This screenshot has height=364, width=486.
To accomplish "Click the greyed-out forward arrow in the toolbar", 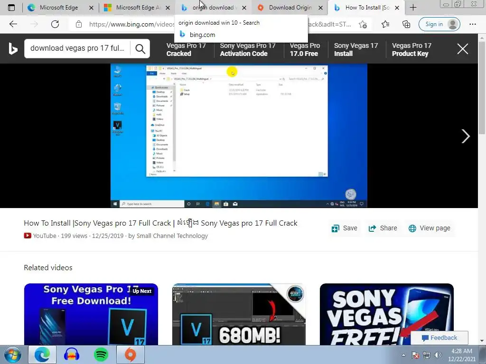I will (34, 24).
